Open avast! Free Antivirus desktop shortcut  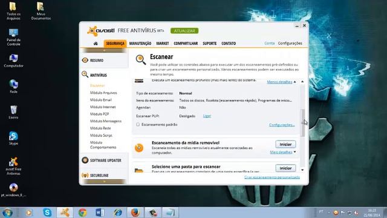coord(13,166)
